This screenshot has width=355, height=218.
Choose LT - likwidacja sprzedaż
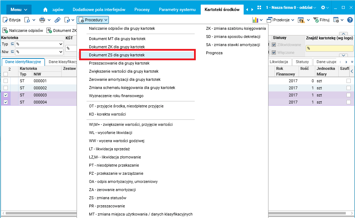[109, 149]
